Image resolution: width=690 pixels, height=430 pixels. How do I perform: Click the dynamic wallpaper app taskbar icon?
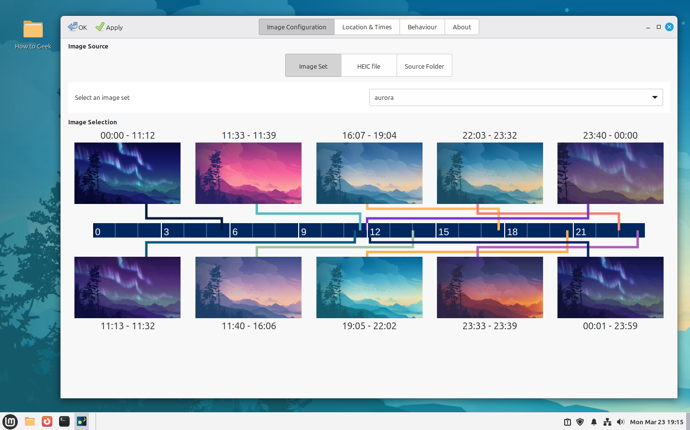pyautogui.click(x=82, y=421)
